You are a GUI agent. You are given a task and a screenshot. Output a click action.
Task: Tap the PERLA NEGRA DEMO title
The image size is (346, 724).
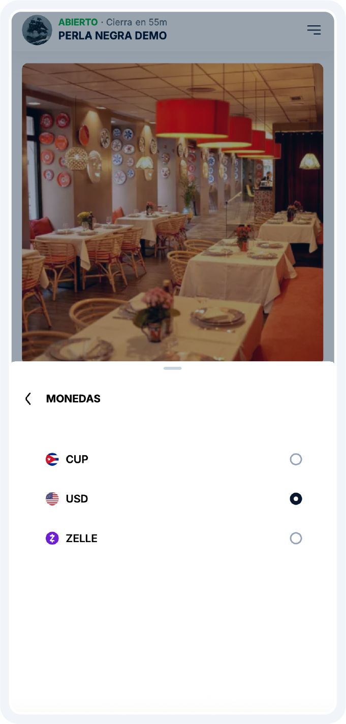(112, 36)
